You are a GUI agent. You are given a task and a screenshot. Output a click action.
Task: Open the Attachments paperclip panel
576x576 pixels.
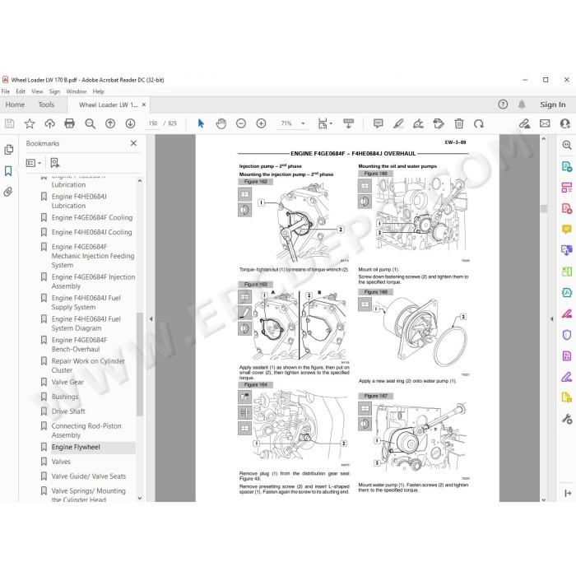tap(8, 192)
